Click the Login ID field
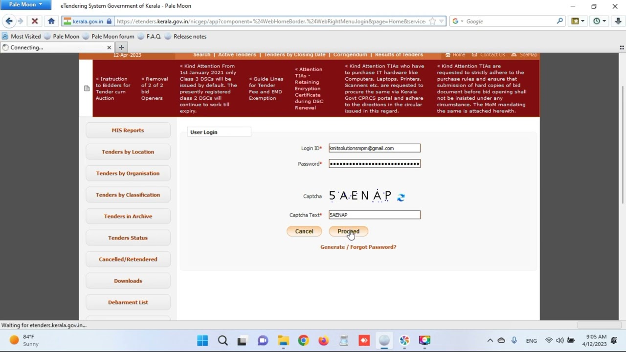This screenshot has width=626, height=352. (x=374, y=148)
